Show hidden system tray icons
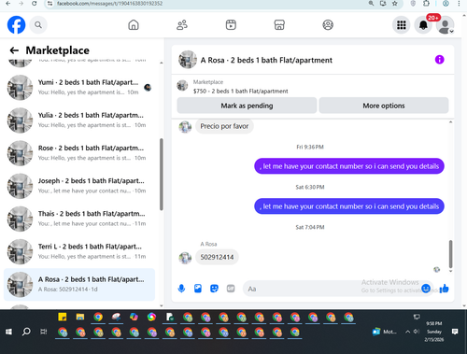This screenshot has width=467, height=354. coord(407,332)
